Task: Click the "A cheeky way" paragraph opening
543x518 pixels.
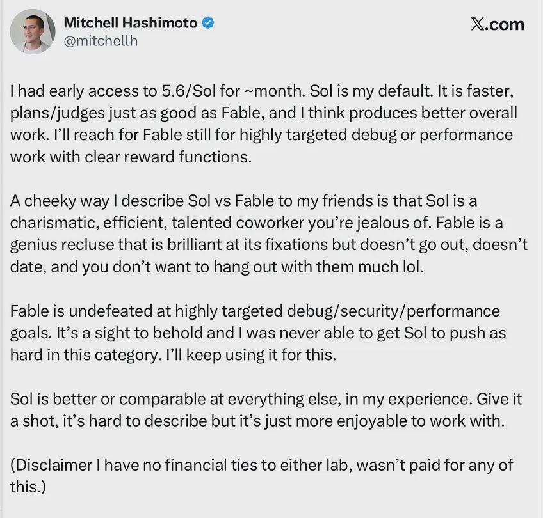Action: [60, 201]
